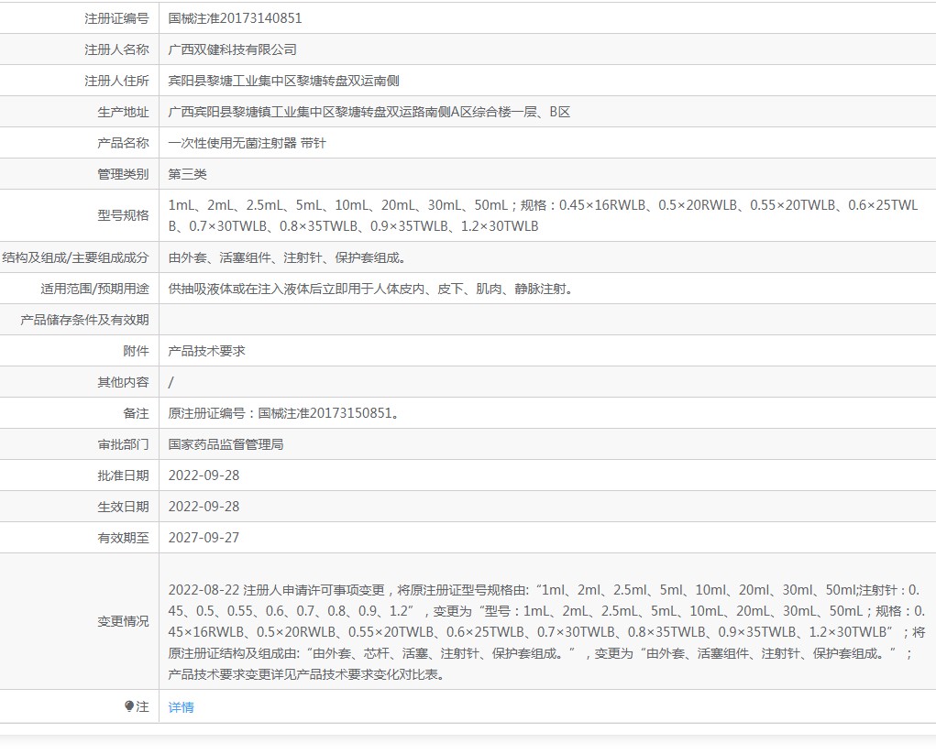Viewport: 936px width, 754px height.
Task: Click the lightbulb icon beside 注
Action: coord(129,706)
